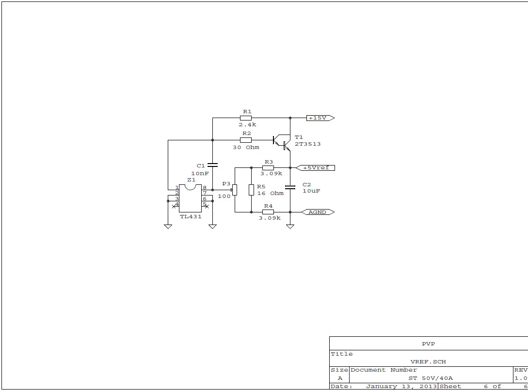
Task: Select the R2 30 Ohm resistor symbol
Action: [x=246, y=140]
